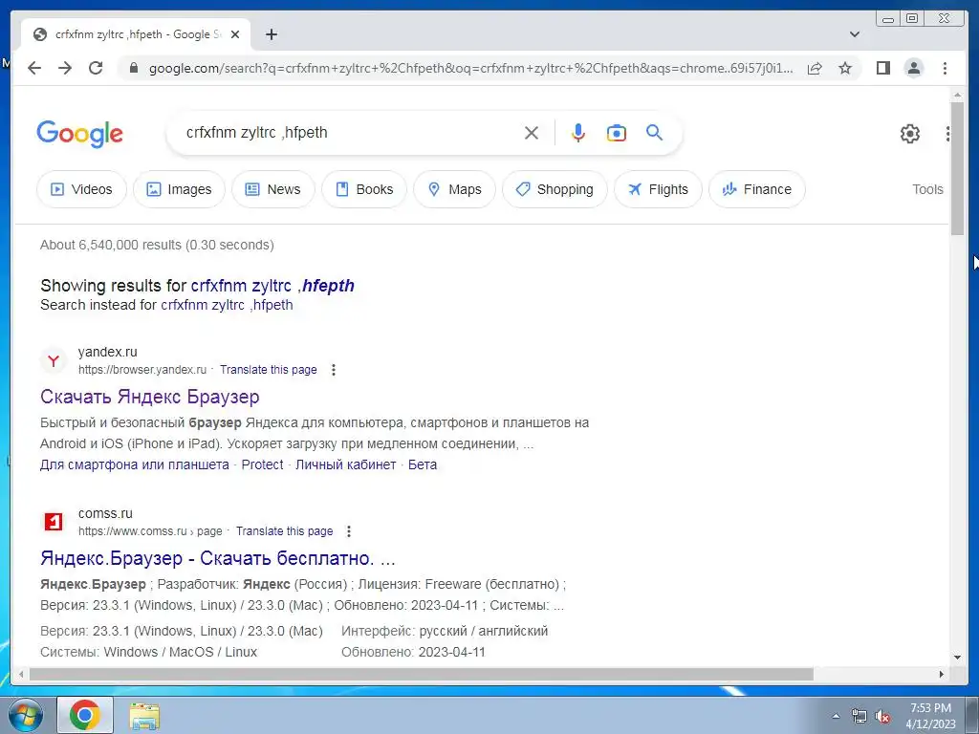Switch to Flights results
The image size is (979, 734).
pyautogui.click(x=658, y=189)
